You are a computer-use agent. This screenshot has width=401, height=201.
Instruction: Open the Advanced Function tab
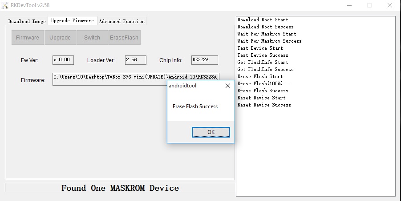coord(122,21)
